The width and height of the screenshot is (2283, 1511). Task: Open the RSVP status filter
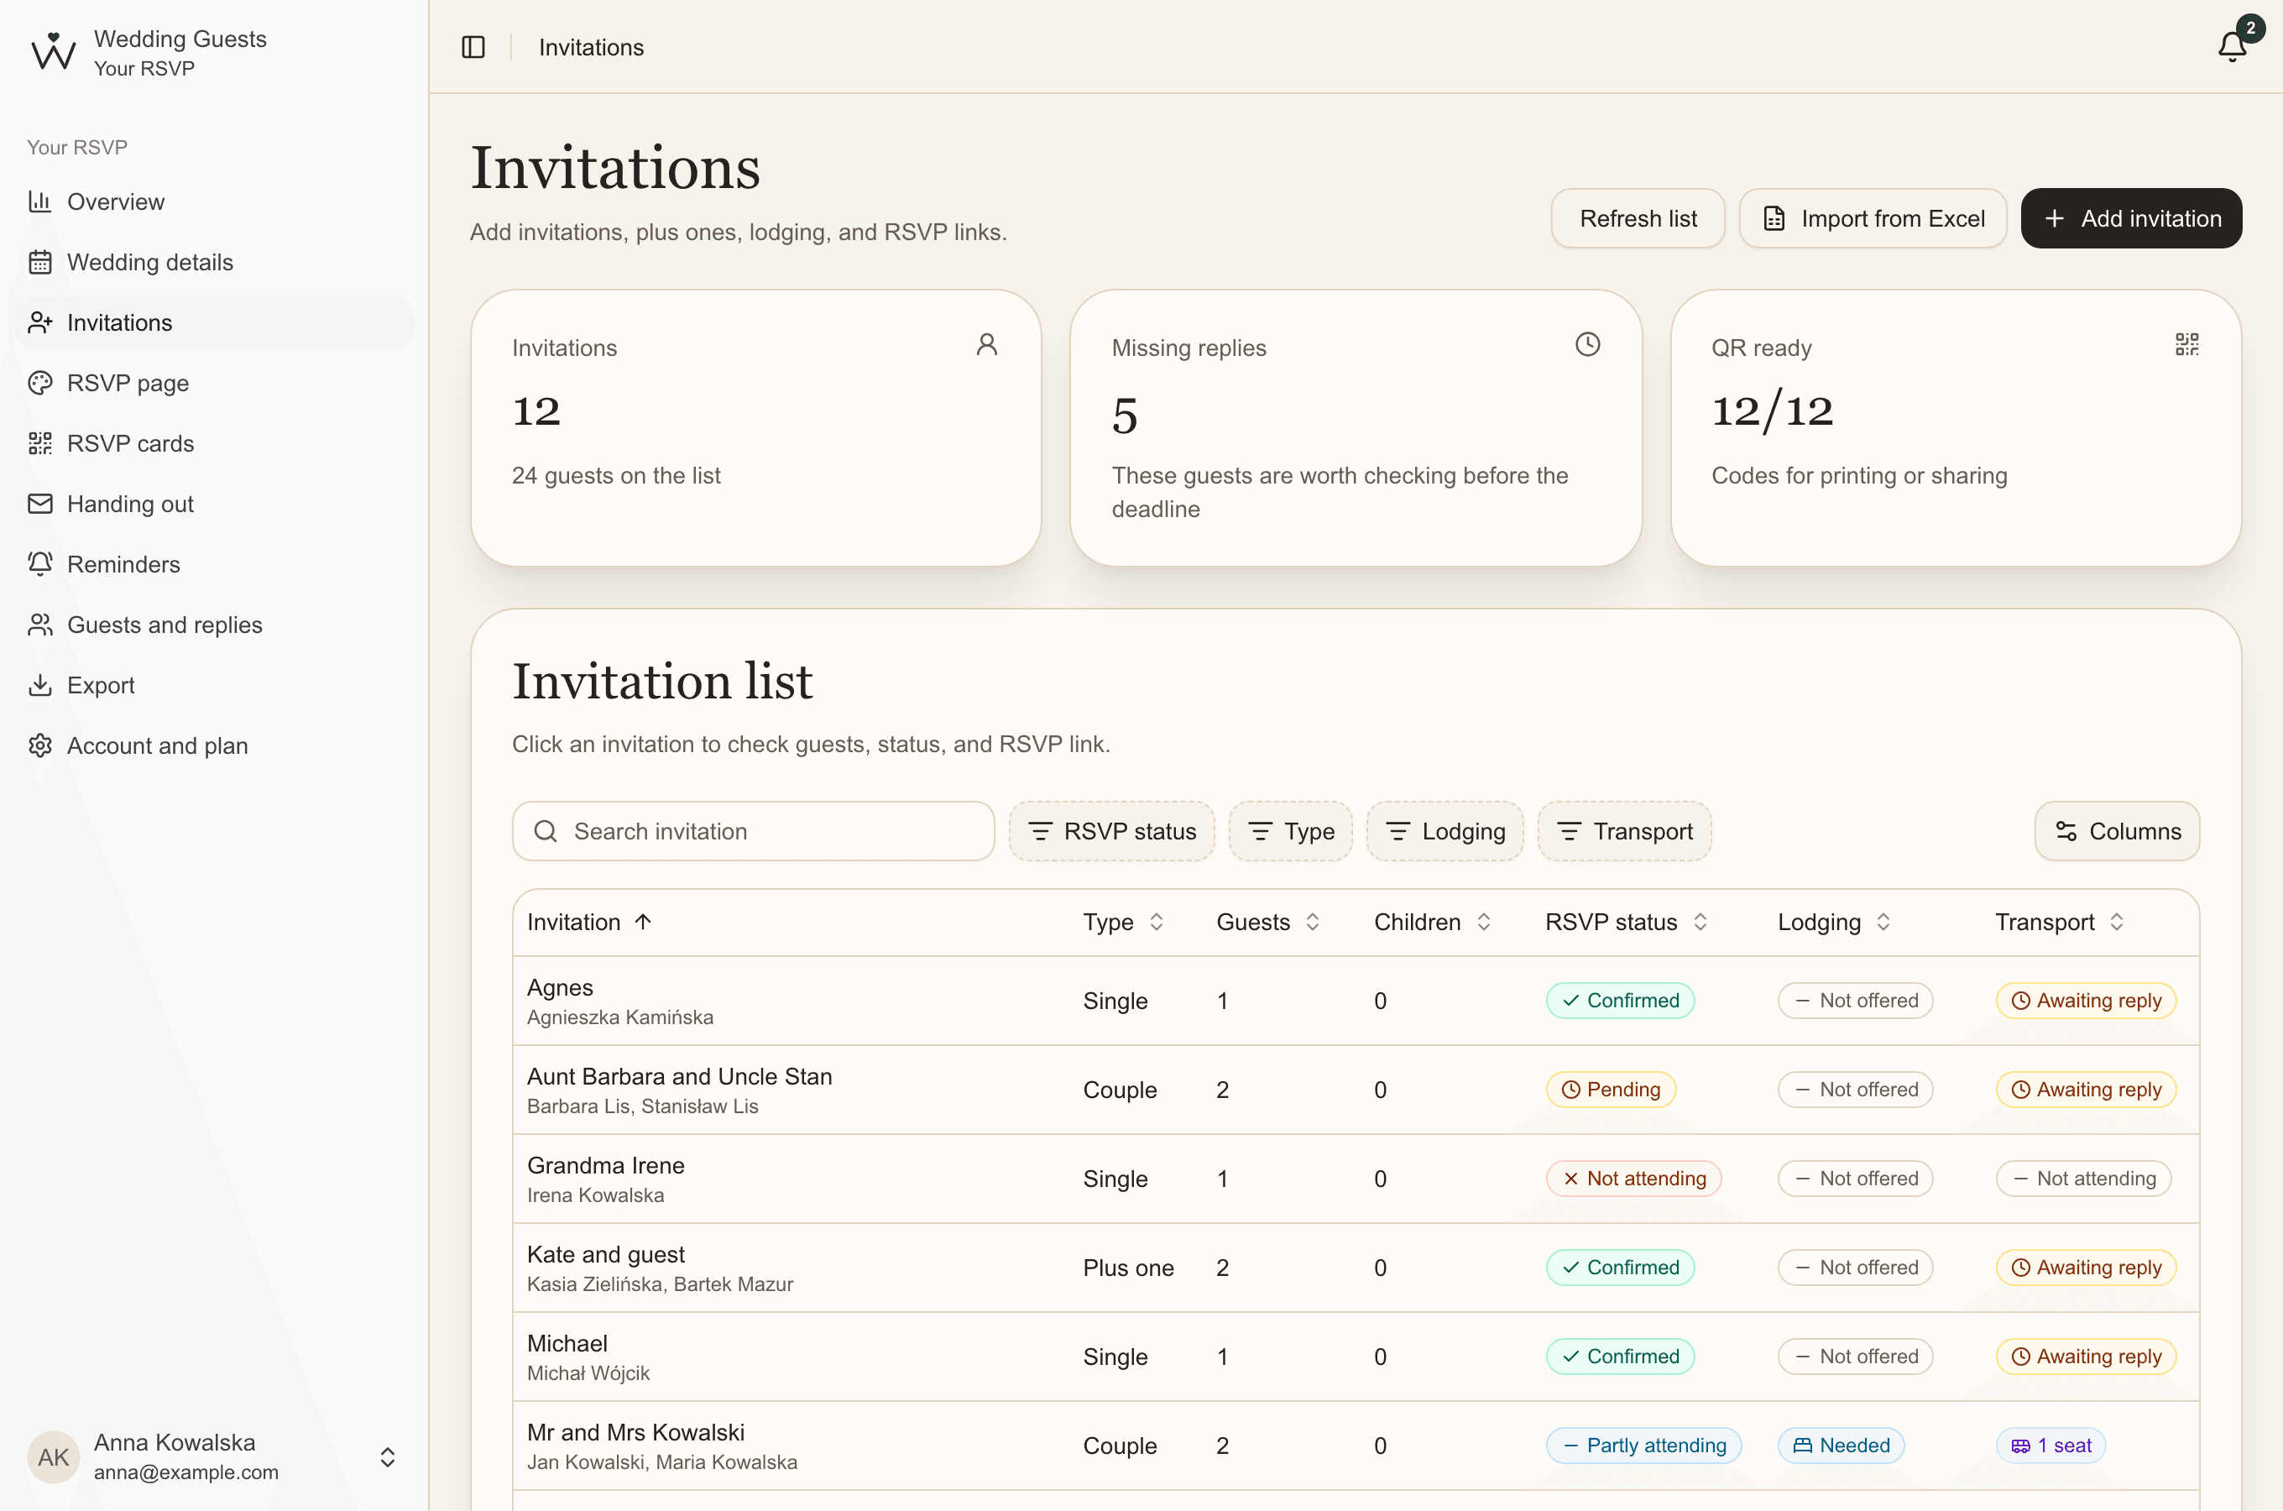[x=1111, y=832]
